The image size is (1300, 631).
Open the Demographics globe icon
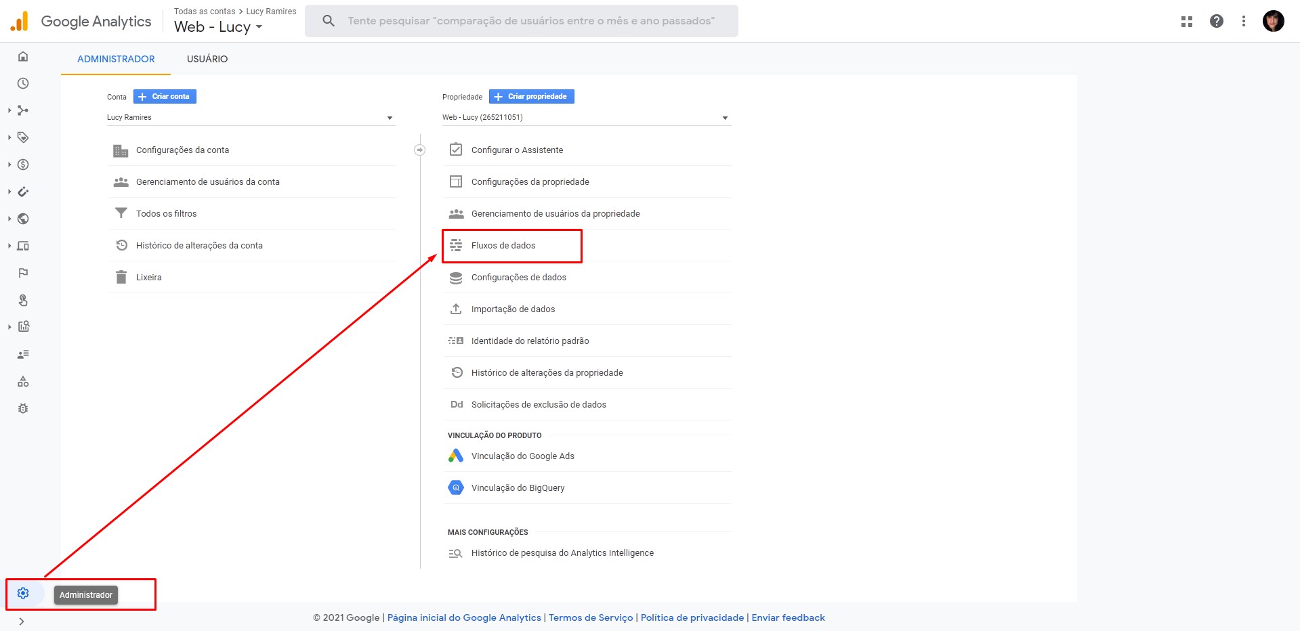point(23,219)
